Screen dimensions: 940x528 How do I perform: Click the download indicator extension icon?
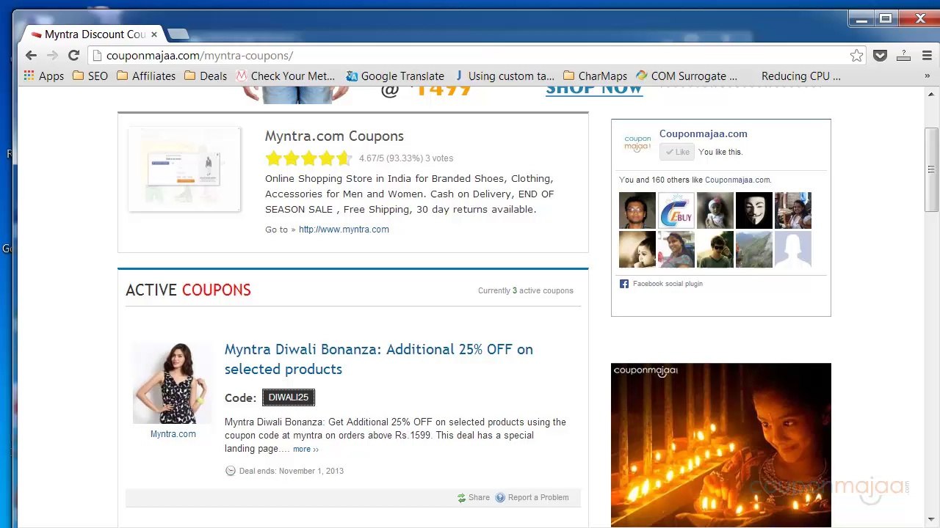(903, 56)
